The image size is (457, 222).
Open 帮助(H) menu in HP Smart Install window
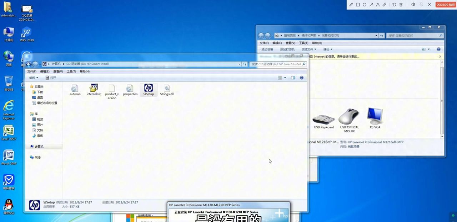[x=85, y=72]
